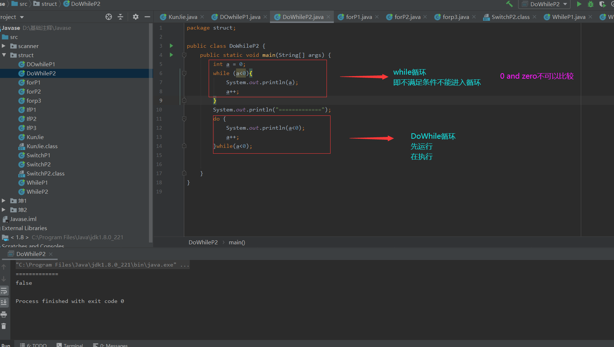Open the Terminal tool window tab
614x347 pixels.
point(70,344)
